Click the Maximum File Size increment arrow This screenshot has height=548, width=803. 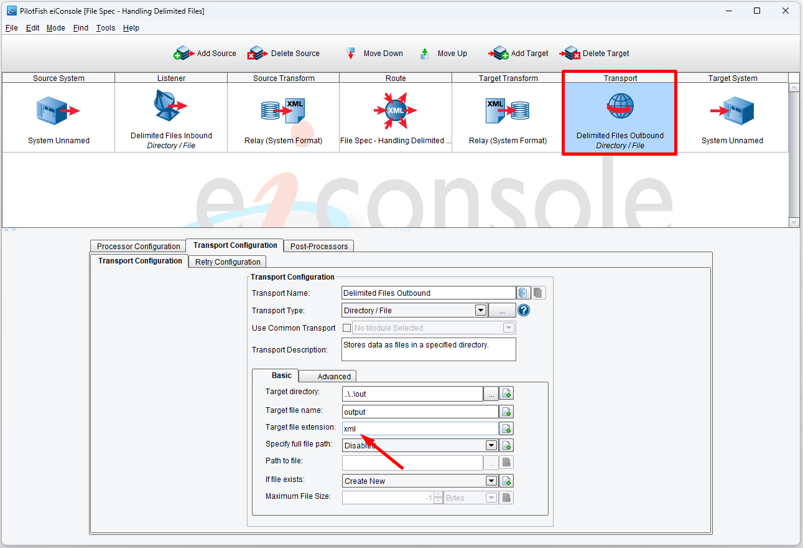(439, 495)
